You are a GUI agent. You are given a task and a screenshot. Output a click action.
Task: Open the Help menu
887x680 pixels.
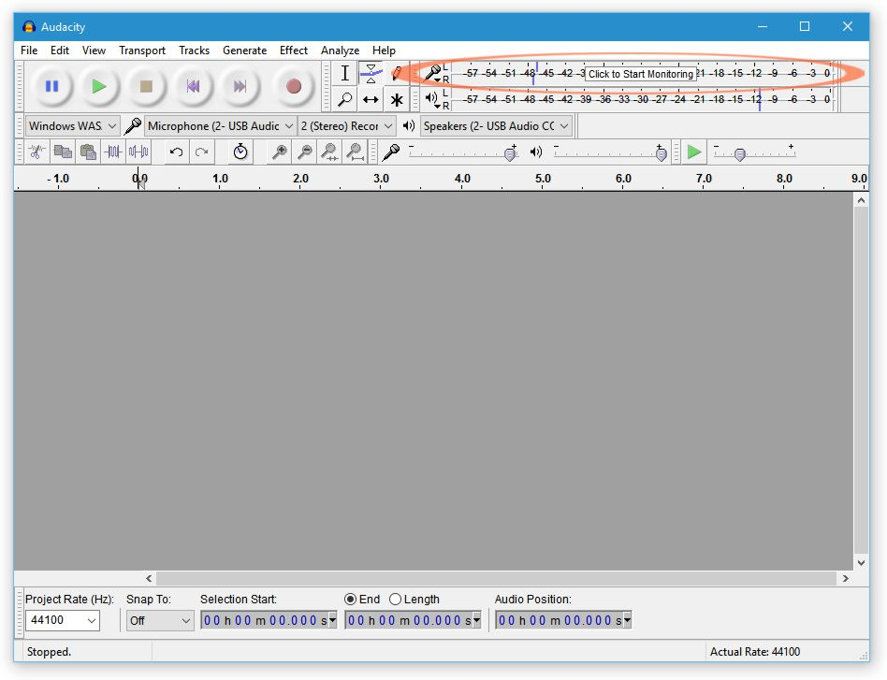[384, 51]
